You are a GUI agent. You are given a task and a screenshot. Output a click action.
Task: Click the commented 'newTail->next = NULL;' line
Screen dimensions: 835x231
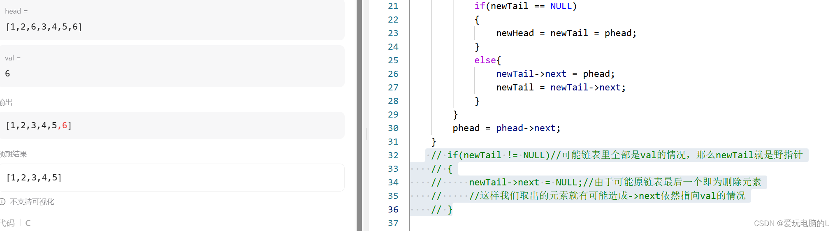click(596, 182)
